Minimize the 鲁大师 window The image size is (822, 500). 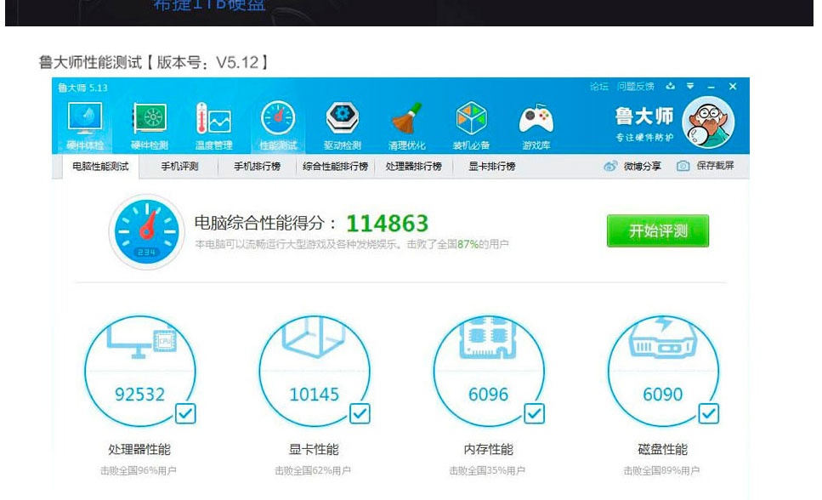[711, 87]
